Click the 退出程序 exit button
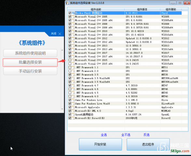Viewport: 191px width, 156px height. coord(148,144)
